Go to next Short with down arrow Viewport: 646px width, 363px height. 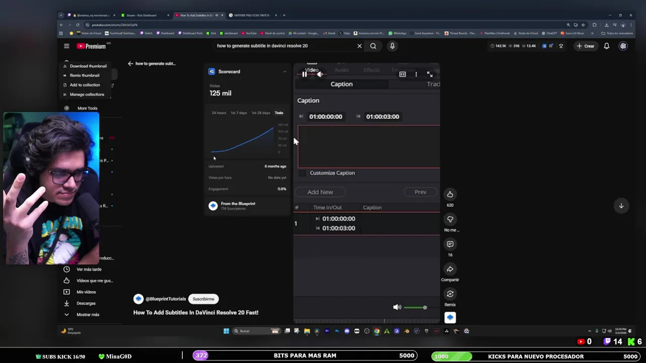[621, 206]
